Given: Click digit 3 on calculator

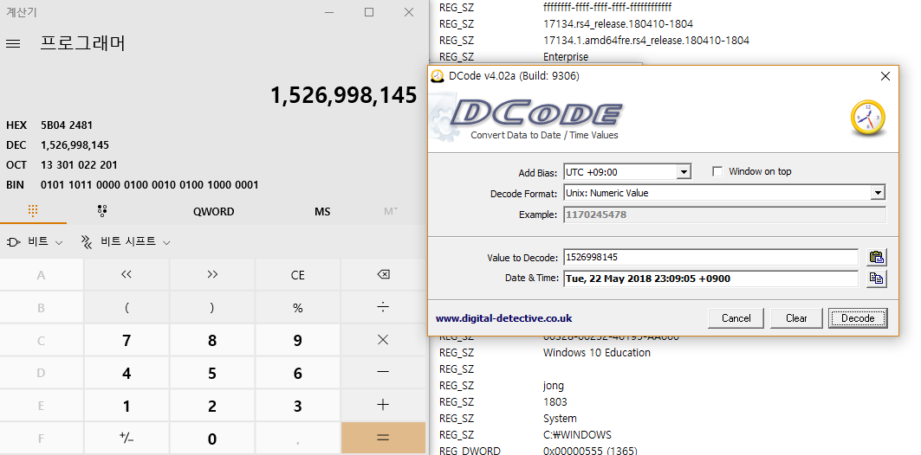Looking at the screenshot, I should click(298, 405).
